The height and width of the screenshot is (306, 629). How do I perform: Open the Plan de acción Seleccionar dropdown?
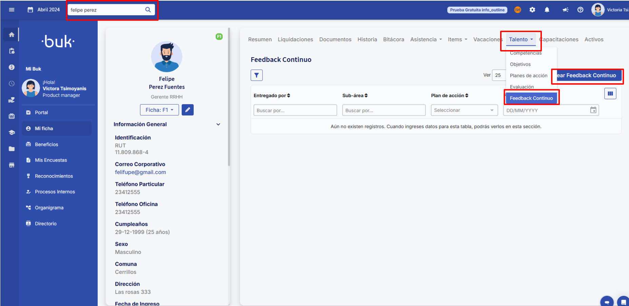[464, 110]
